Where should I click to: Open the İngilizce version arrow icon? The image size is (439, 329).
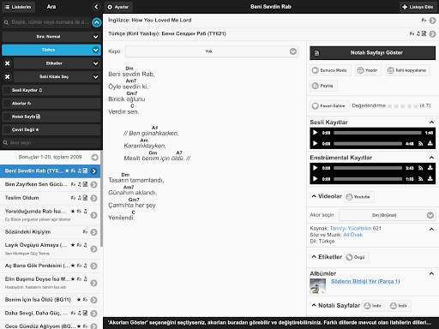click(x=432, y=21)
